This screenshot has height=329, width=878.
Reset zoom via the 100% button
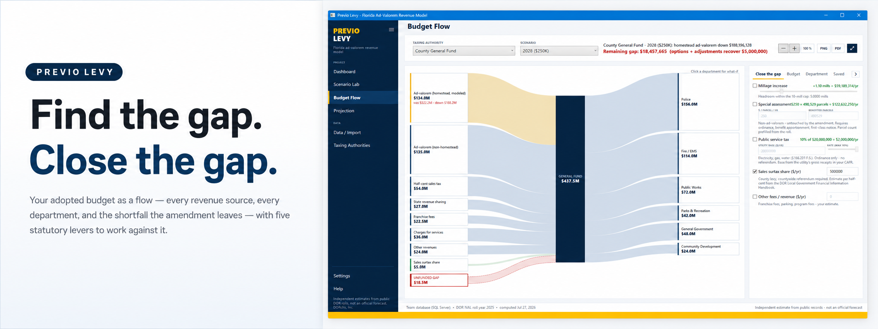(807, 48)
